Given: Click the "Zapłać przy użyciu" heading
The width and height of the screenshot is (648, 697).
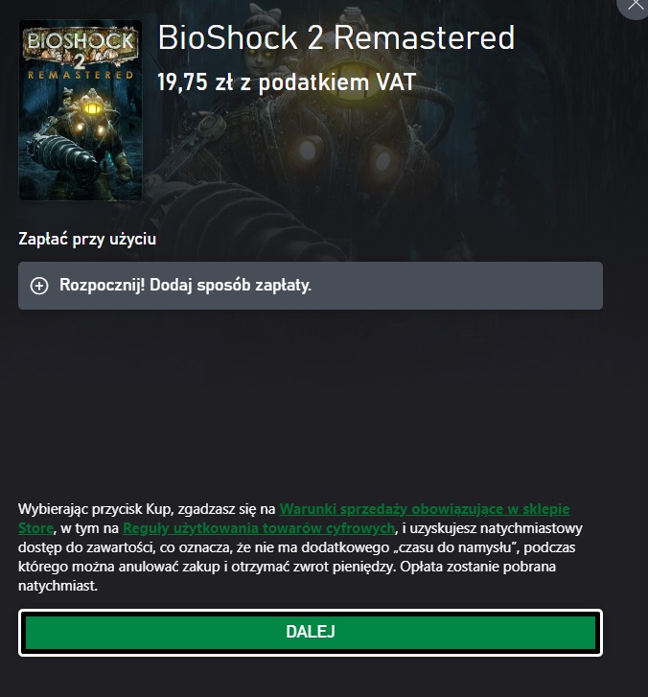Looking at the screenshot, I should [87, 239].
